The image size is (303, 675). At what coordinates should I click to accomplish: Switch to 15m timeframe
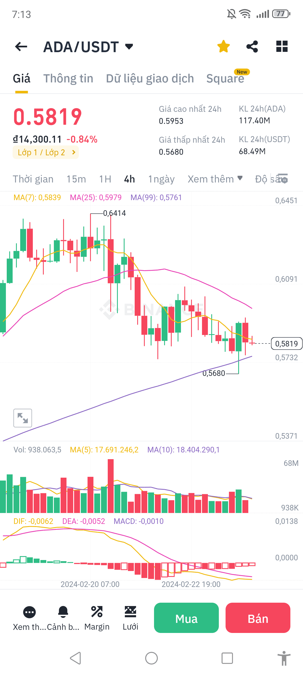click(76, 179)
